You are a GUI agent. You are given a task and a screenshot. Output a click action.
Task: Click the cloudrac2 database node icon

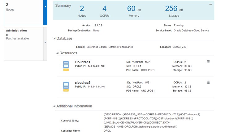coord(66,86)
